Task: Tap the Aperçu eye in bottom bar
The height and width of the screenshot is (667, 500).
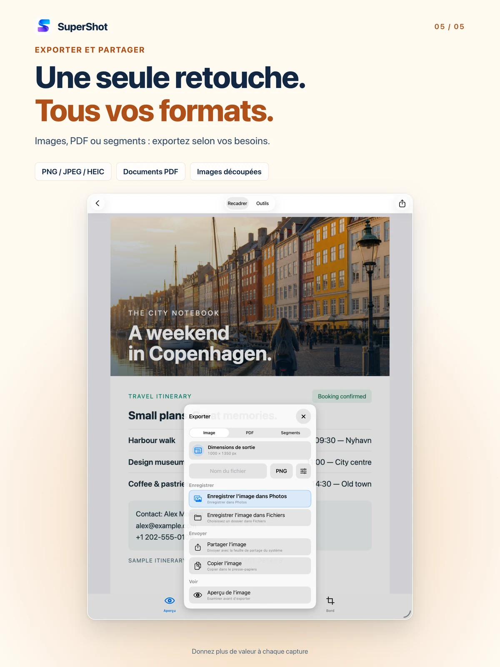Action: tap(170, 603)
